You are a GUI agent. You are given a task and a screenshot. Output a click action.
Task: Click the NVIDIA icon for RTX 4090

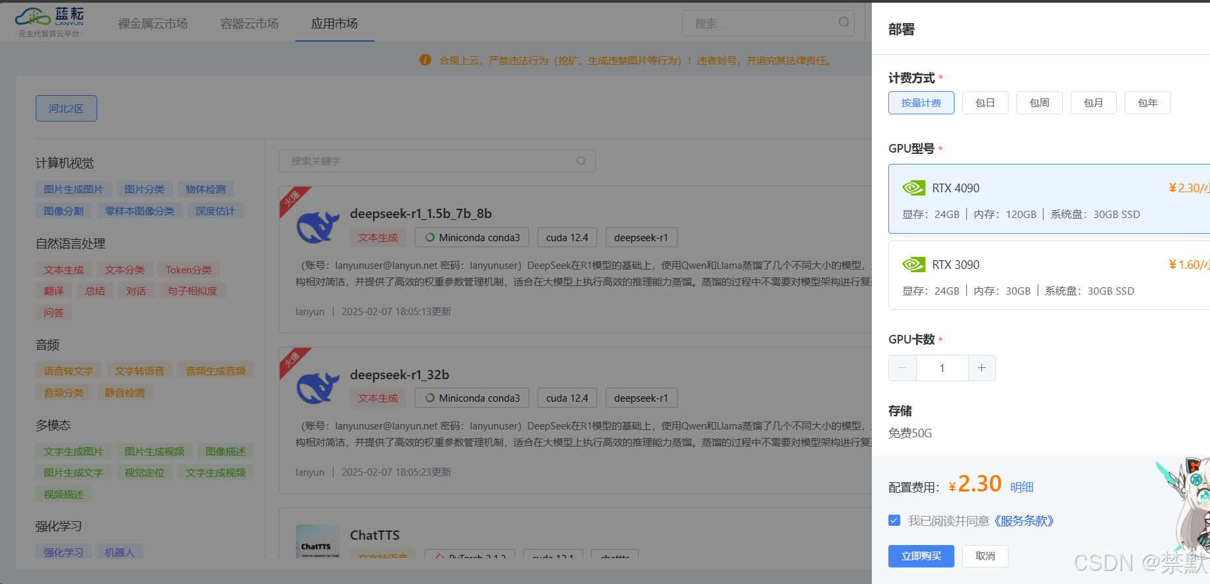pos(913,188)
